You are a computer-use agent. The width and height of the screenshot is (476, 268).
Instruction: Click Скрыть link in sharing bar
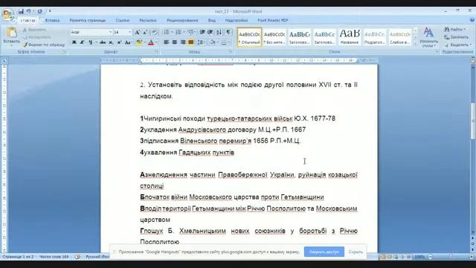pos(356,252)
